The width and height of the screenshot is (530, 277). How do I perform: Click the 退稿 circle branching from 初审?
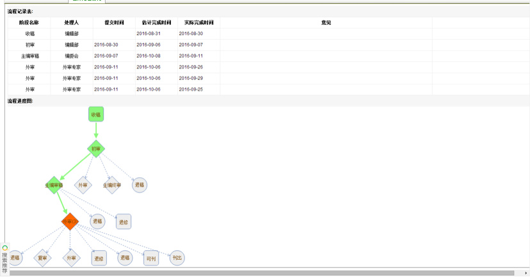click(x=140, y=185)
